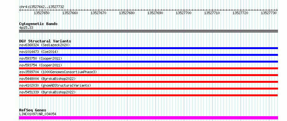Select the DGV Structural Variants track title
Screen dimensions: 287x121
pos(45,41)
